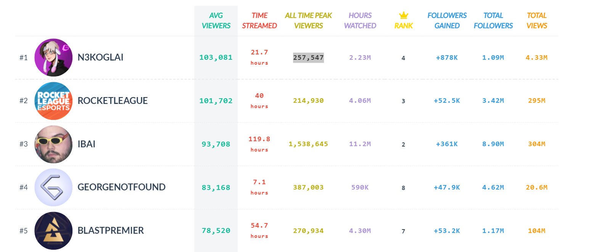This screenshot has width=589, height=252.
Task: Select the GeorgeNotFound channel logo
Action: coord(53,187)
